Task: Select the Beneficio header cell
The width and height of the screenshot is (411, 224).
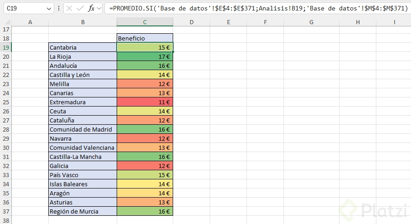Action: [x=145, y=38]
